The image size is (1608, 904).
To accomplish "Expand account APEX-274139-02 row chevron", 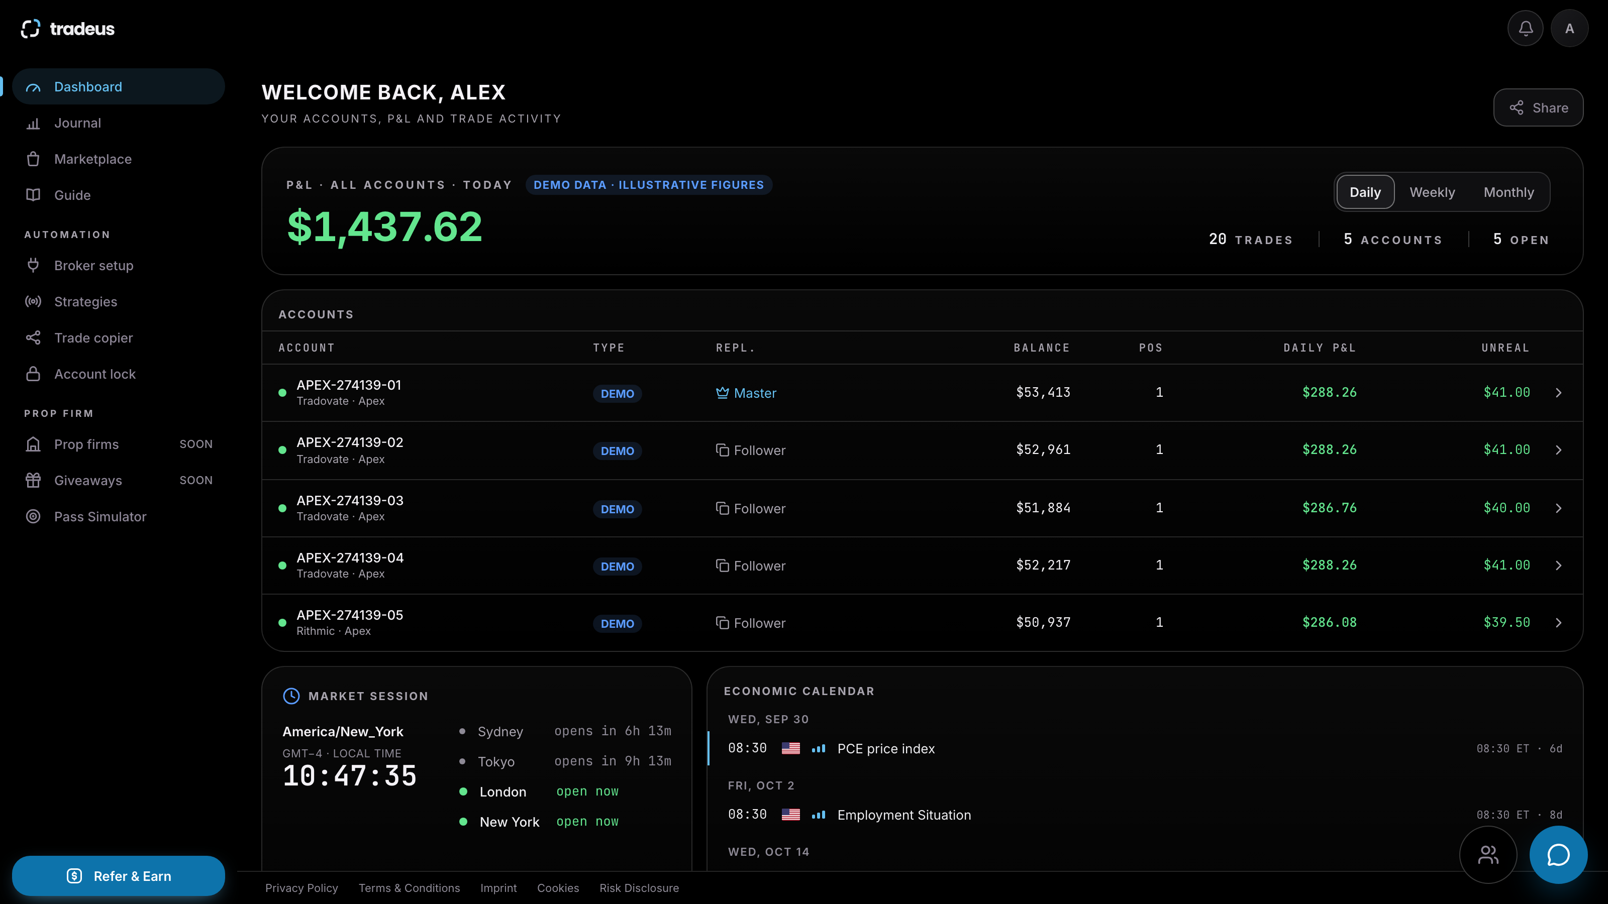I will pyautogui.click(x=1559, y=450).
